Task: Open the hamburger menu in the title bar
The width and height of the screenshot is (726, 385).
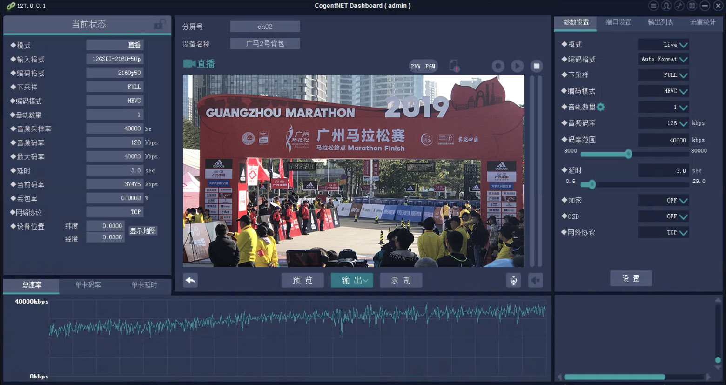Action: click(x=653, y=6)
